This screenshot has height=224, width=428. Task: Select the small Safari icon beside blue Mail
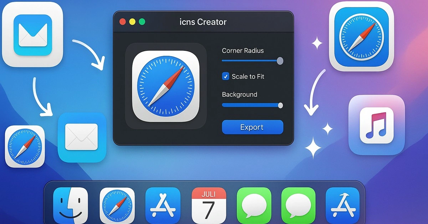pyautogui.click(x=25, y=146)
